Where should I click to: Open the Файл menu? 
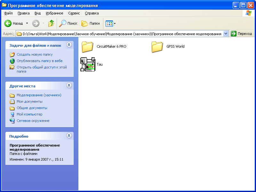(x=9, y=13)
